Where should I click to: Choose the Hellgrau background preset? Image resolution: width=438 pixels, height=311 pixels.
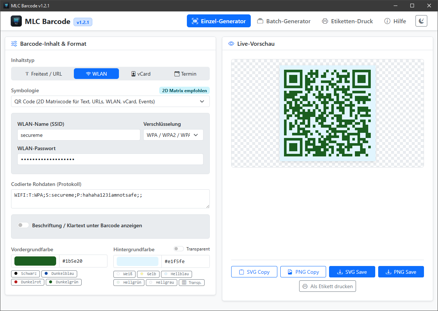pos(161,283)
